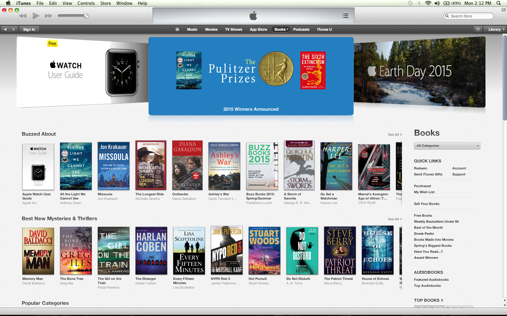Image resolution: width=507 pixels, height=316 pixels.
Task: Click the back navigation arrow
Action: (5, 29)
